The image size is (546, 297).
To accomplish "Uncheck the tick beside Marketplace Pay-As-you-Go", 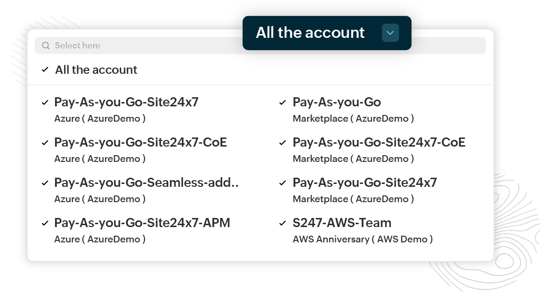I will [283, 102].
